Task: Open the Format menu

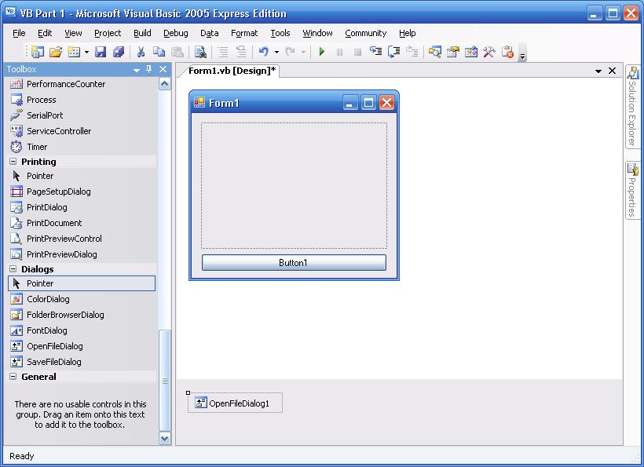Action: [x=244, y=33]
